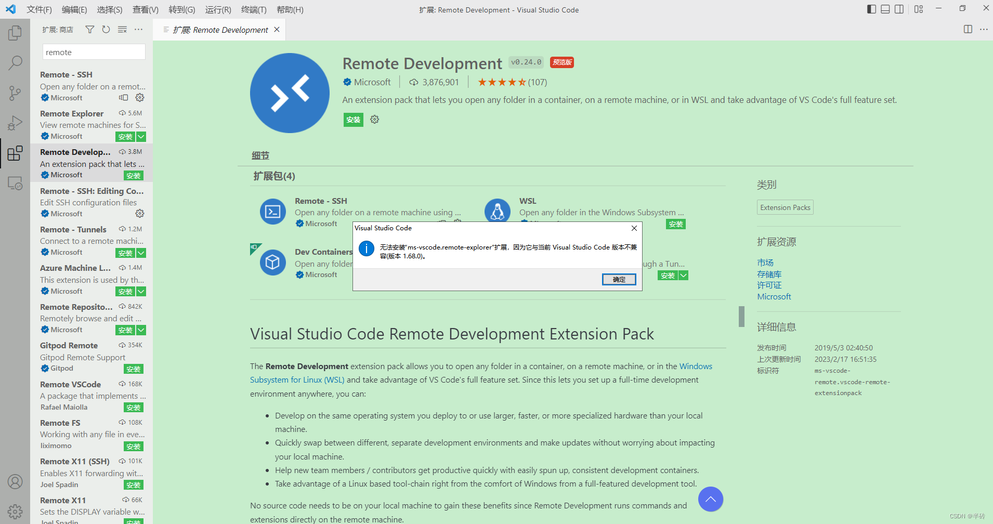The width and height of the screenshot is (993, 524).
Task: Expand install dropdown in Tunnels pack card
Action: click(x=683, y=276)
